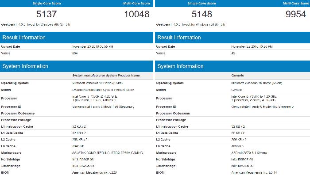310x175 pixels.
Task: Click the Motherboard label in the ASUSTeK result
Action: tap(11, 153)
